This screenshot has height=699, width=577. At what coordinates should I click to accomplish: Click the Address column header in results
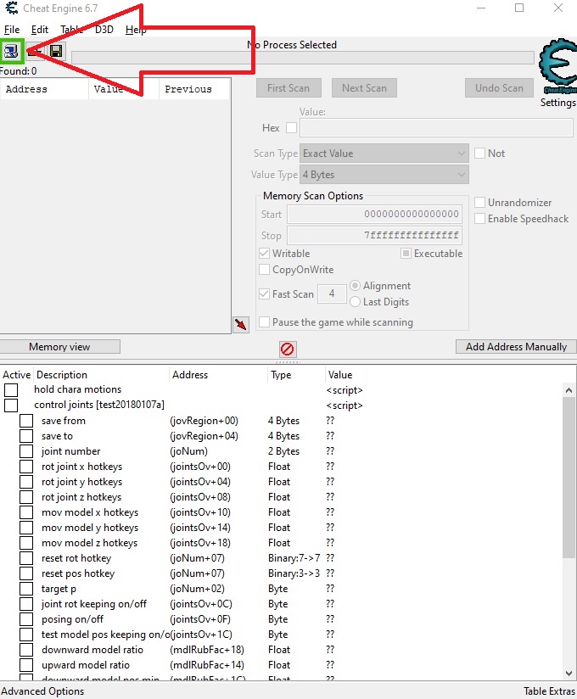pos(44,89)
